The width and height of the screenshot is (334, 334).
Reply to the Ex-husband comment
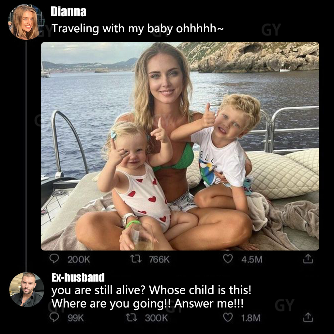coord(54,317)
